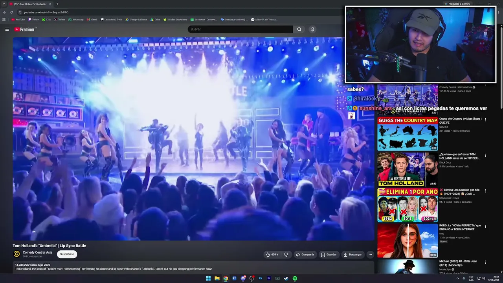Go back in the browser
The height and width of the screenshot is (283, 503).
click(5, 12)
